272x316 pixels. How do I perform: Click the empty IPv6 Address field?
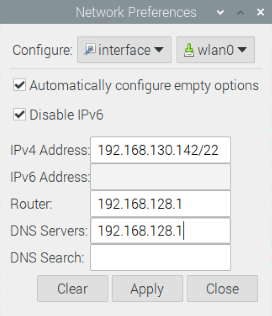point(161,177)
